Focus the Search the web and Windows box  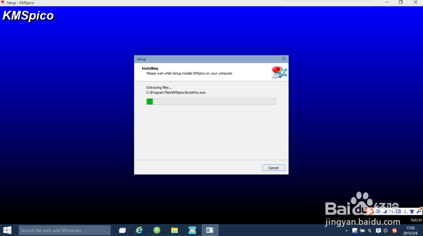click(x=64, y=231)
